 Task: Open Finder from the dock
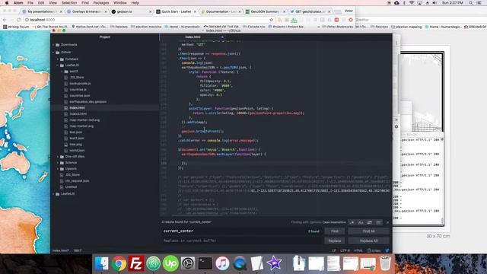101,263
